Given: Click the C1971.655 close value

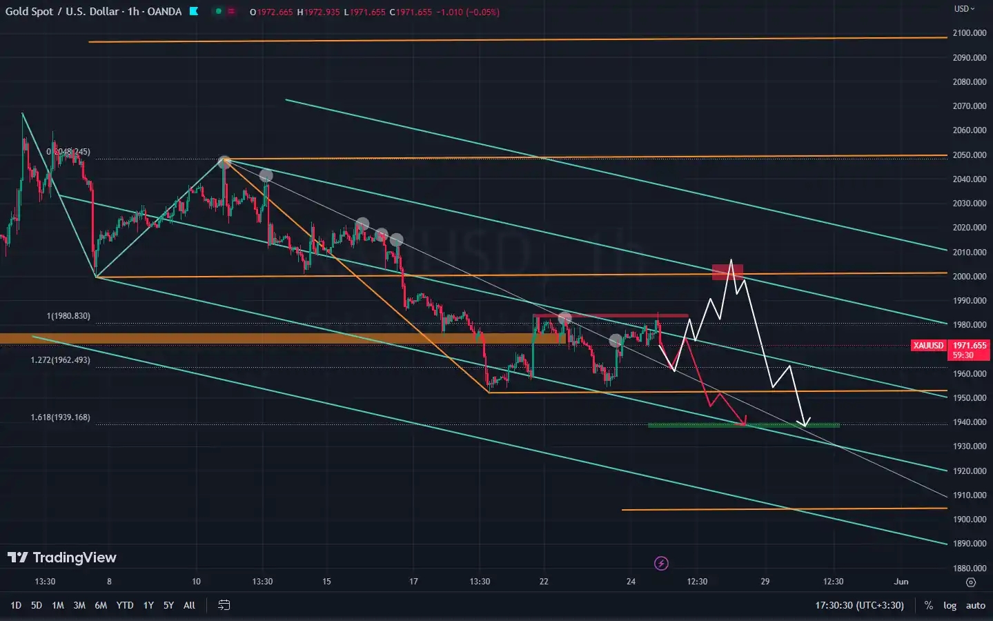Looking at the screenshot, I should (x=411, y=12).
